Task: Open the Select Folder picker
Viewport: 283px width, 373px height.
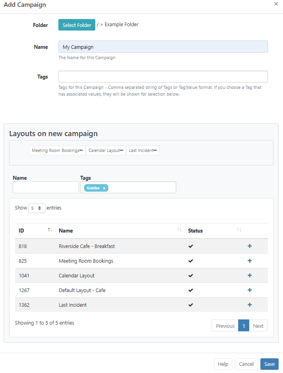Action: tap(77, 25)
